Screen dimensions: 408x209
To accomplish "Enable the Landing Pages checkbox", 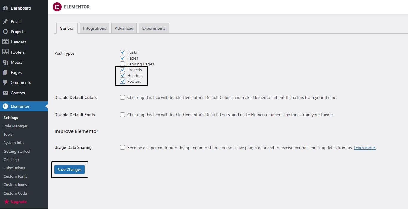I will pyautogui.click(x=123, y=64).
